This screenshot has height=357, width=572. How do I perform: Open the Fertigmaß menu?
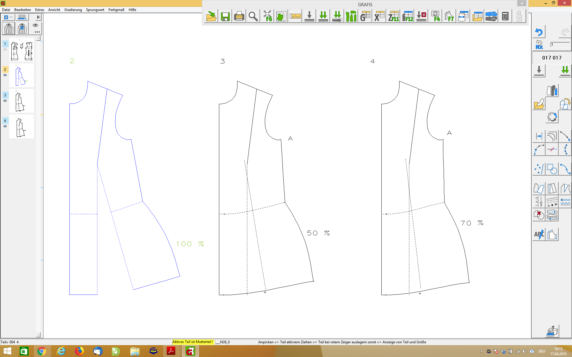[x=116, y=10]
